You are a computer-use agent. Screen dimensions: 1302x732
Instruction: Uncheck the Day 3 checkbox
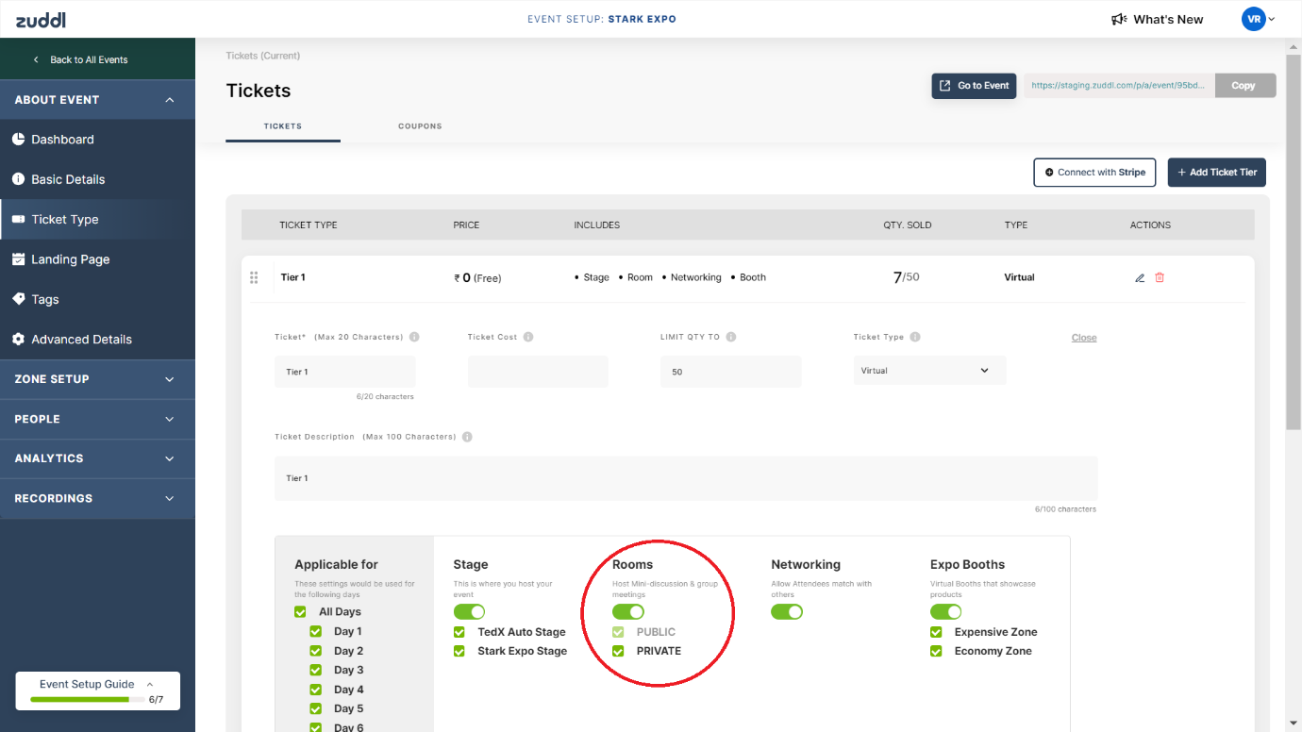[x=316, y=670]
